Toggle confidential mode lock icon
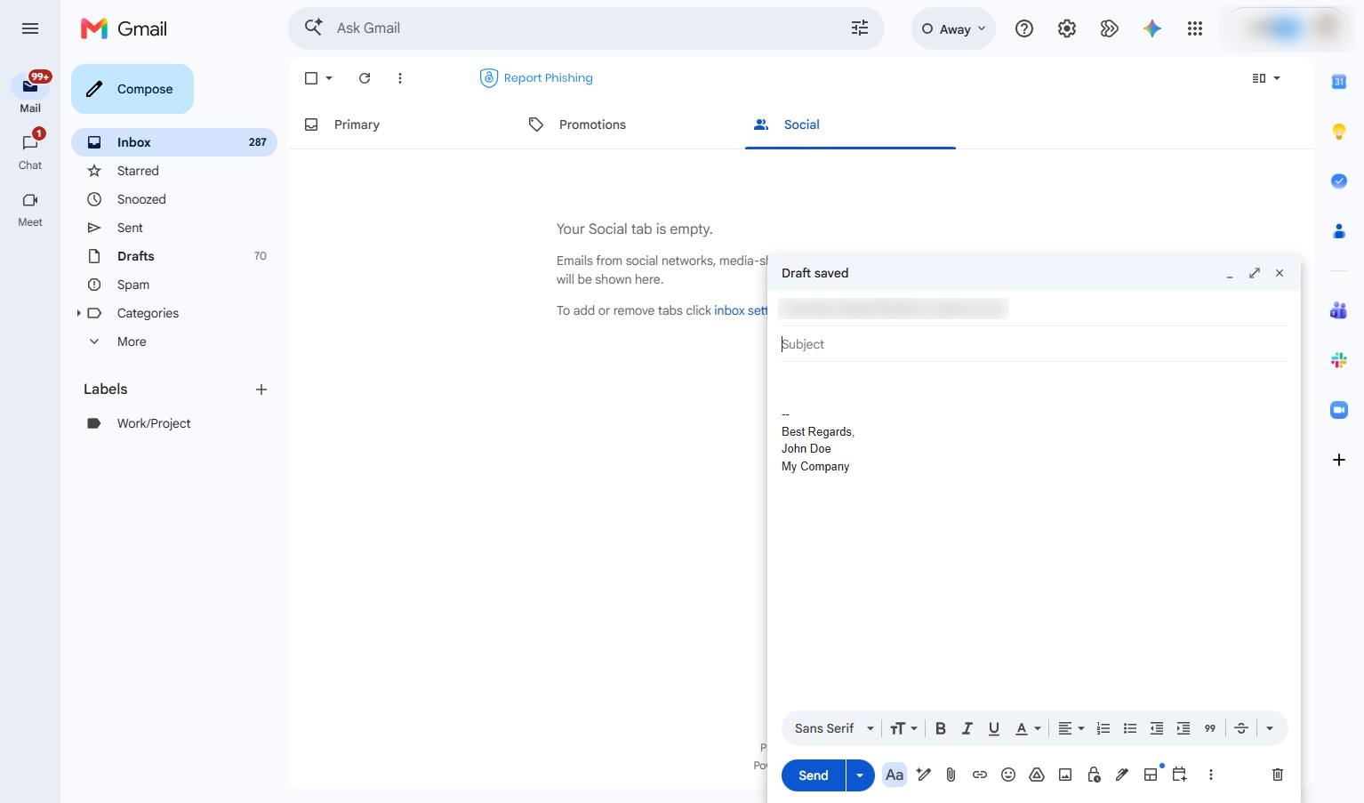1364x803 pixels. (x=1094, y=775)
